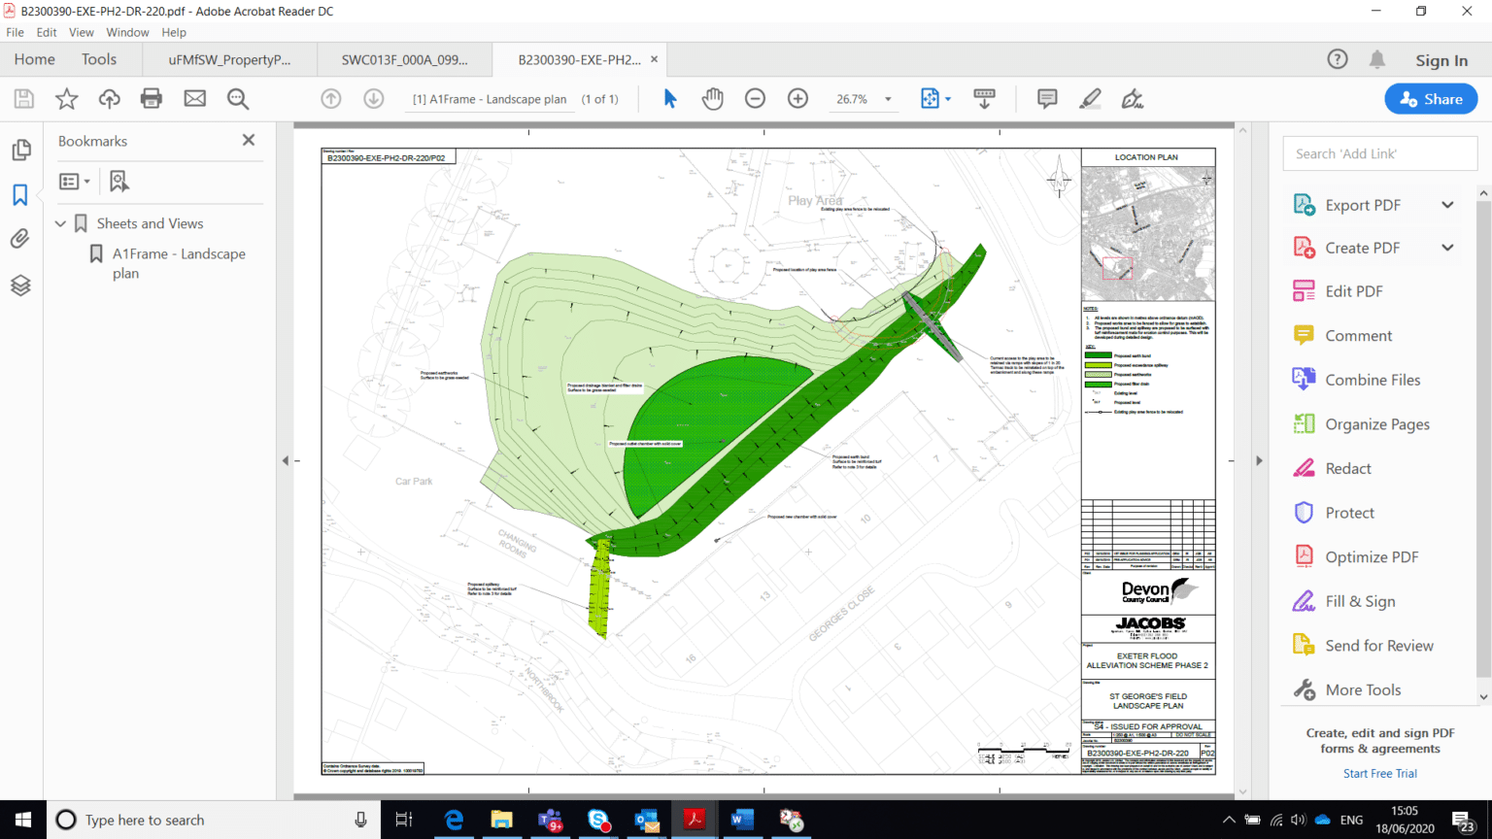Click the blue Share button
Image resolution: width=1492 pixels, height=839 pixels.
1430,98
